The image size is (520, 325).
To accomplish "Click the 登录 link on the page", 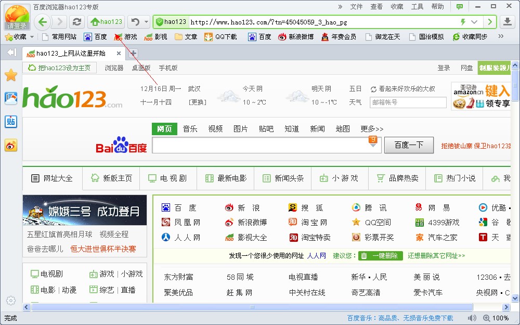I will 444,68.
